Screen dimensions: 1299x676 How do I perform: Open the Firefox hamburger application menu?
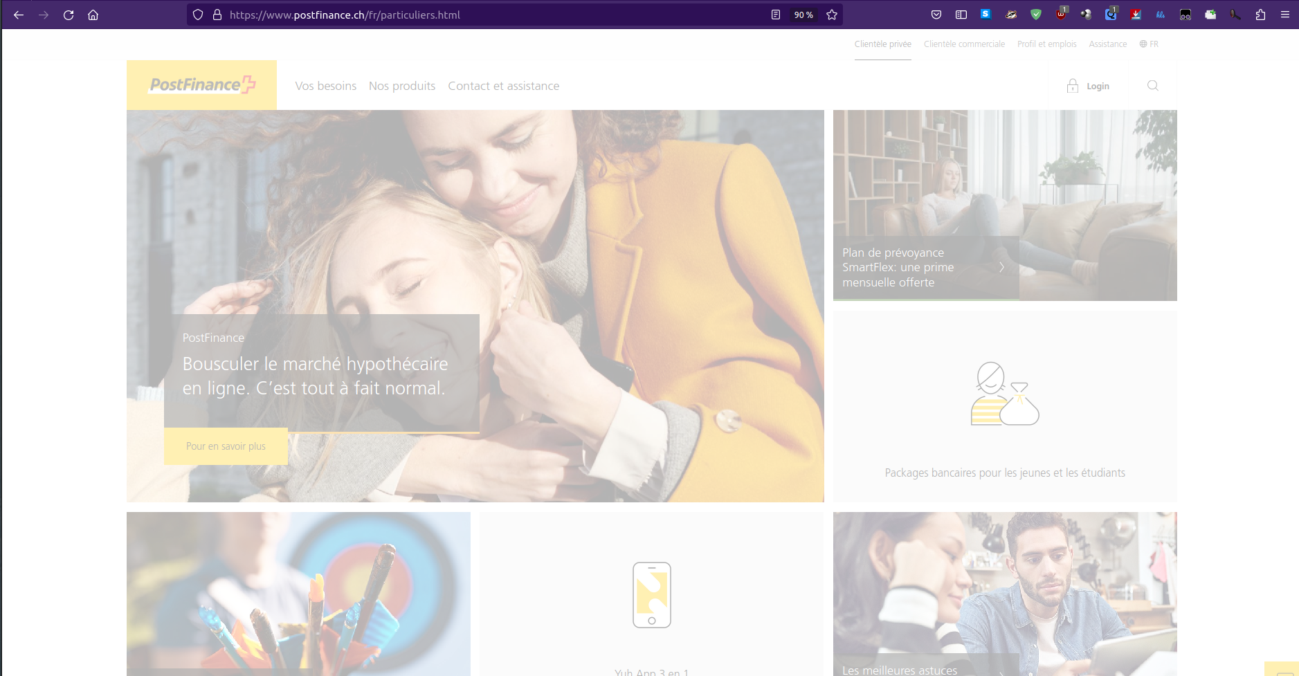click(1285, 15)
